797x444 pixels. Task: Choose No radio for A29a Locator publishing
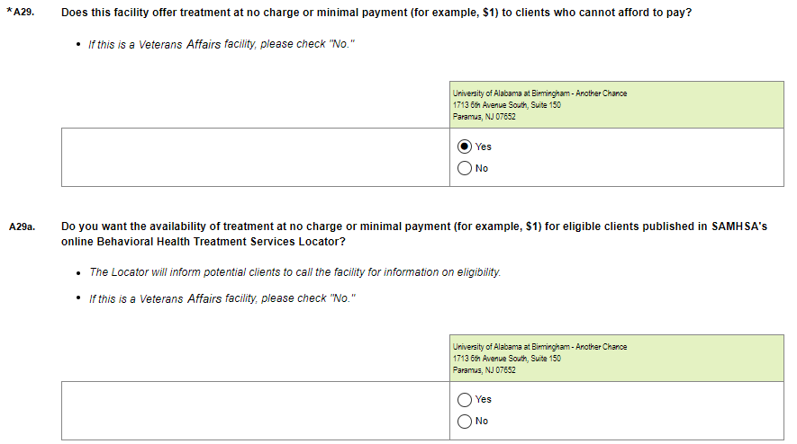pyautogui.click(x=465, y=421)
